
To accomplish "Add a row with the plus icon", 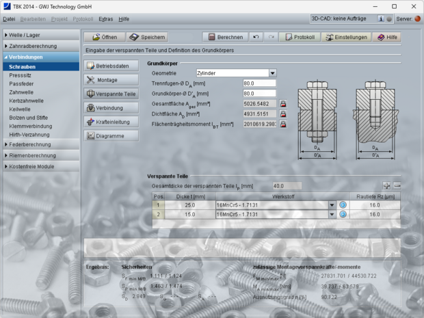I will click(x=386, y=186).
